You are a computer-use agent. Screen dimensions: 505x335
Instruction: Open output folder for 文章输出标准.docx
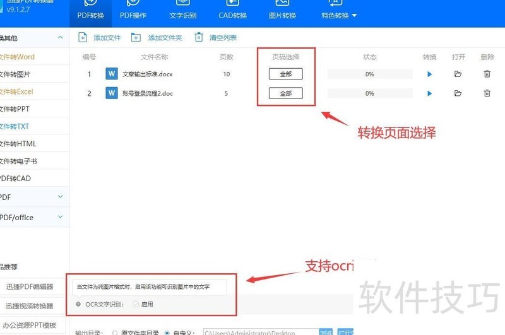[x=458, y=74]
